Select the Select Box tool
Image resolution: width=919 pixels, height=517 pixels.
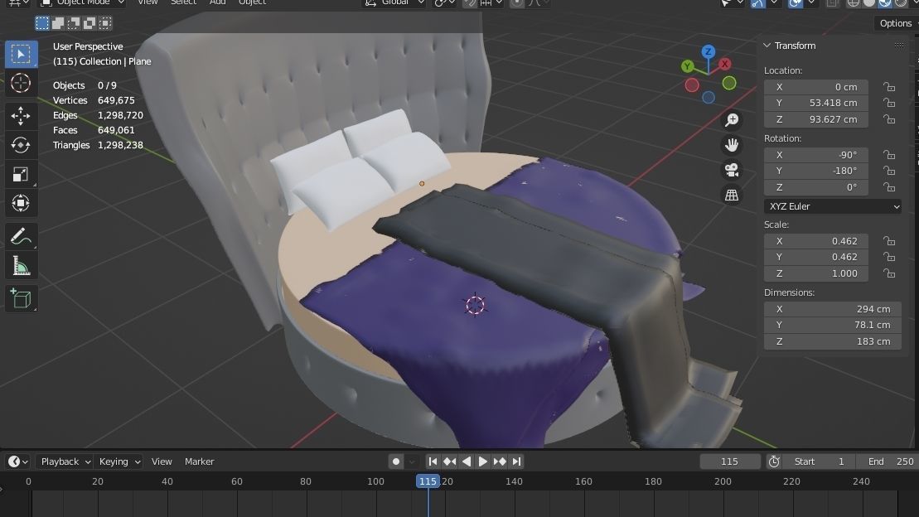pos(21,55)
